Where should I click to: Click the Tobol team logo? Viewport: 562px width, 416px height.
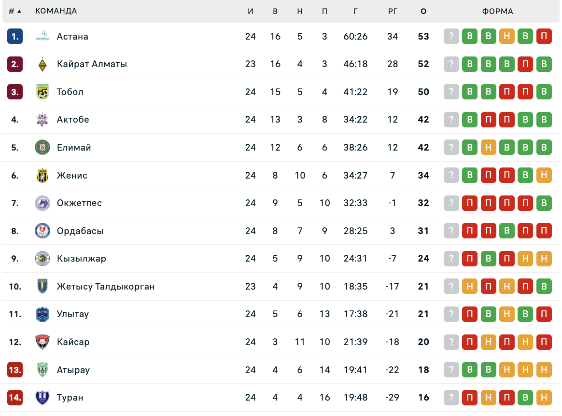(42, 92)
